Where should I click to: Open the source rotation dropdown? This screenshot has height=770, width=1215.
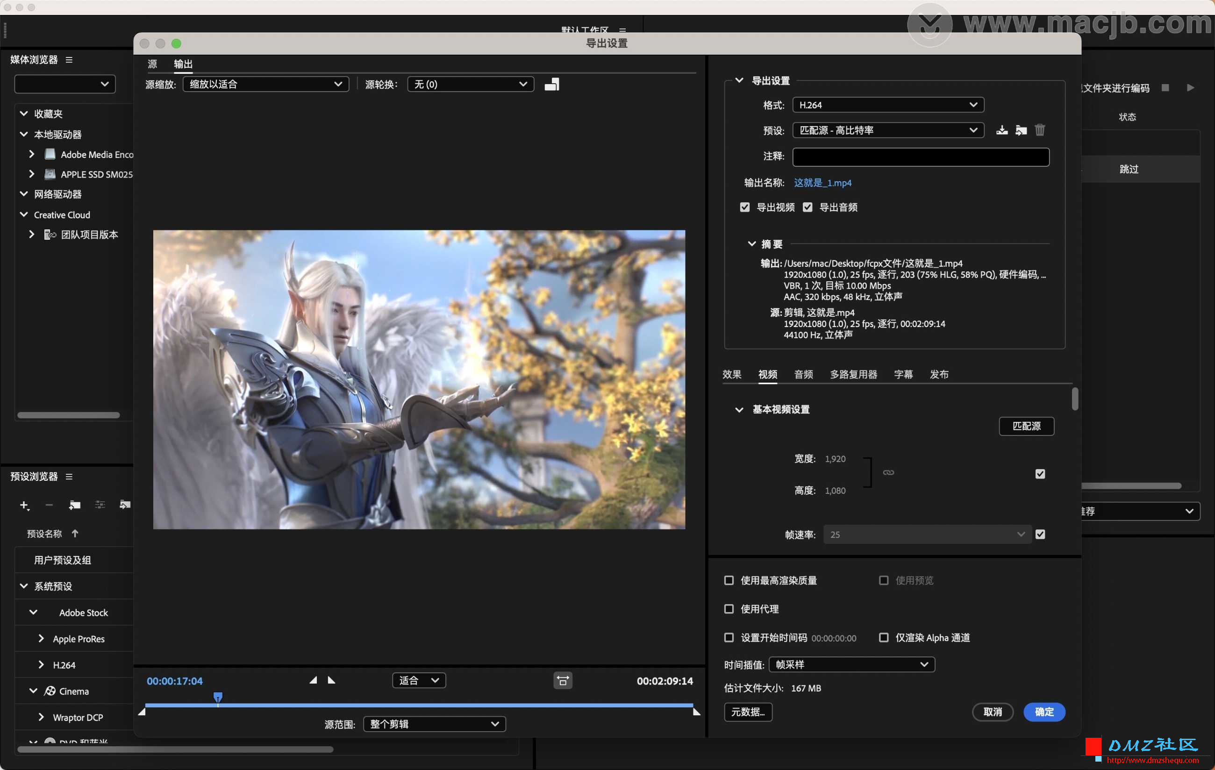coord(470,84)
